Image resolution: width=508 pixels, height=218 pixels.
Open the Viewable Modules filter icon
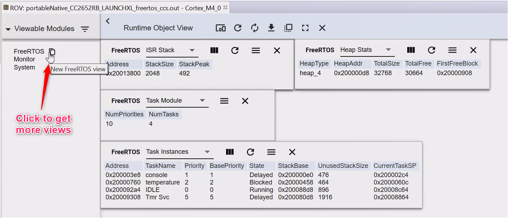pyautogui.click(x=85, y=29)
